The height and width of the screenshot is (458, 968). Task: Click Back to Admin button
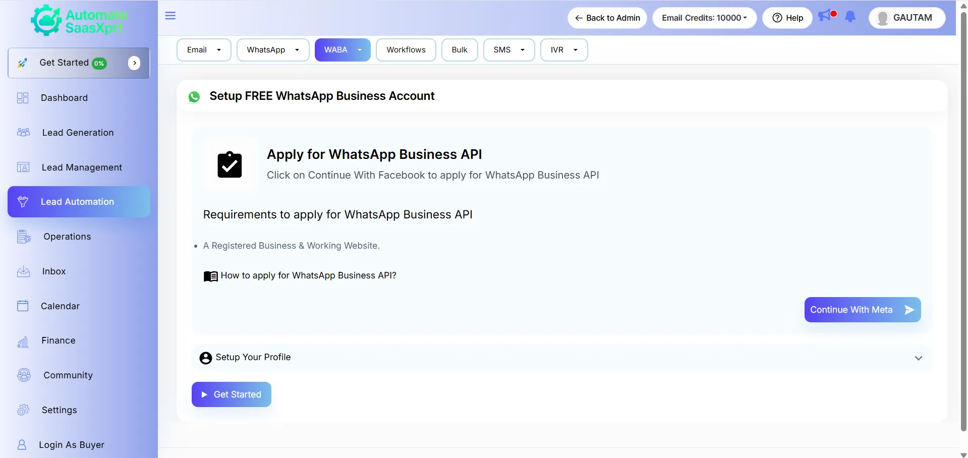pyautogui.click(x=607, y=18)
